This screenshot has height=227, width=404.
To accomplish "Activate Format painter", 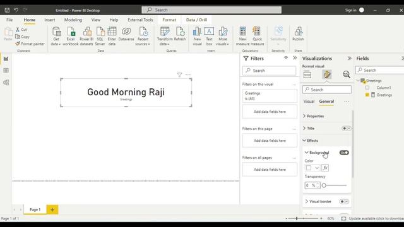I will coord(30,44).
